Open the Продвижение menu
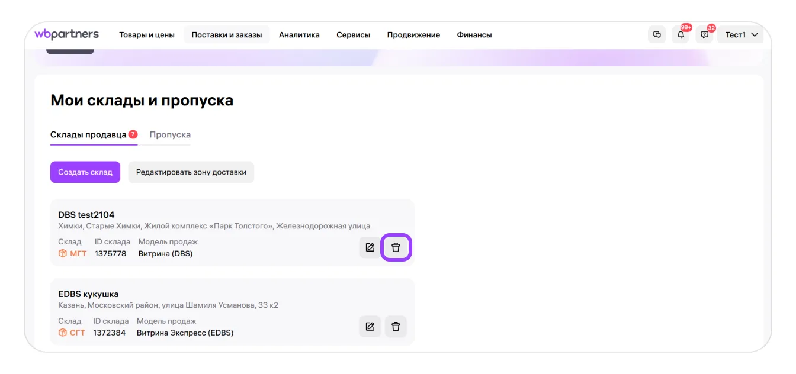The image size is (796, 374). 413,35
